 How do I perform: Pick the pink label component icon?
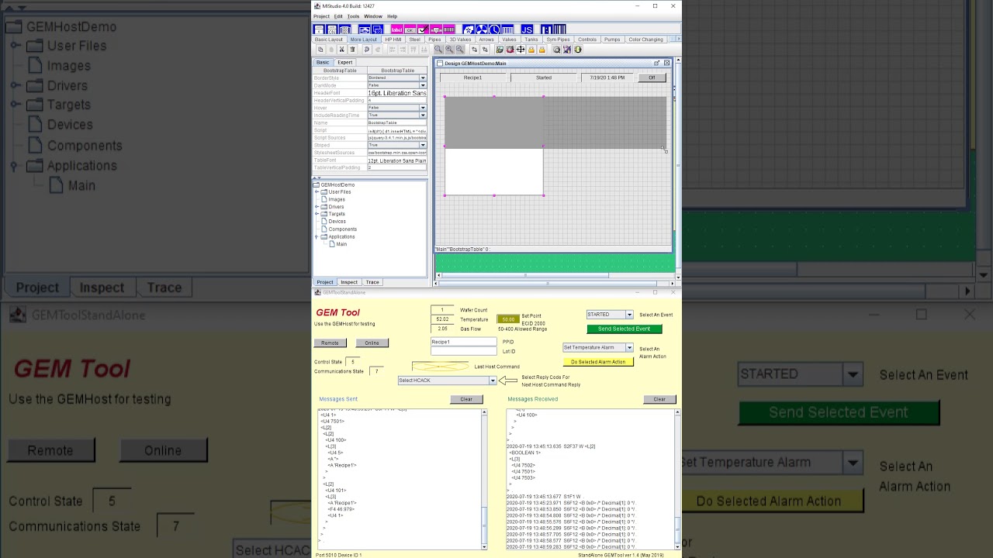pyautogui.click(x=396, y=29)
